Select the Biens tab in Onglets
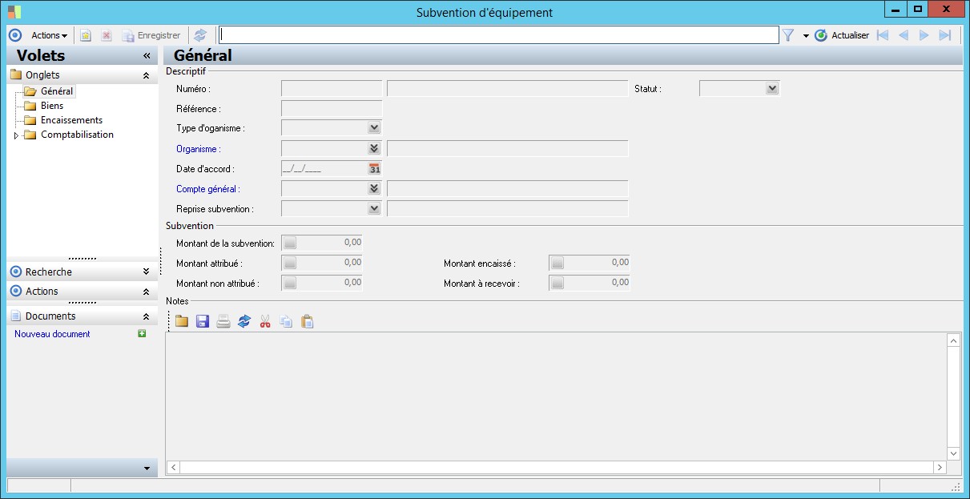Viewport: 970px width, 499px height. (51, 106)
